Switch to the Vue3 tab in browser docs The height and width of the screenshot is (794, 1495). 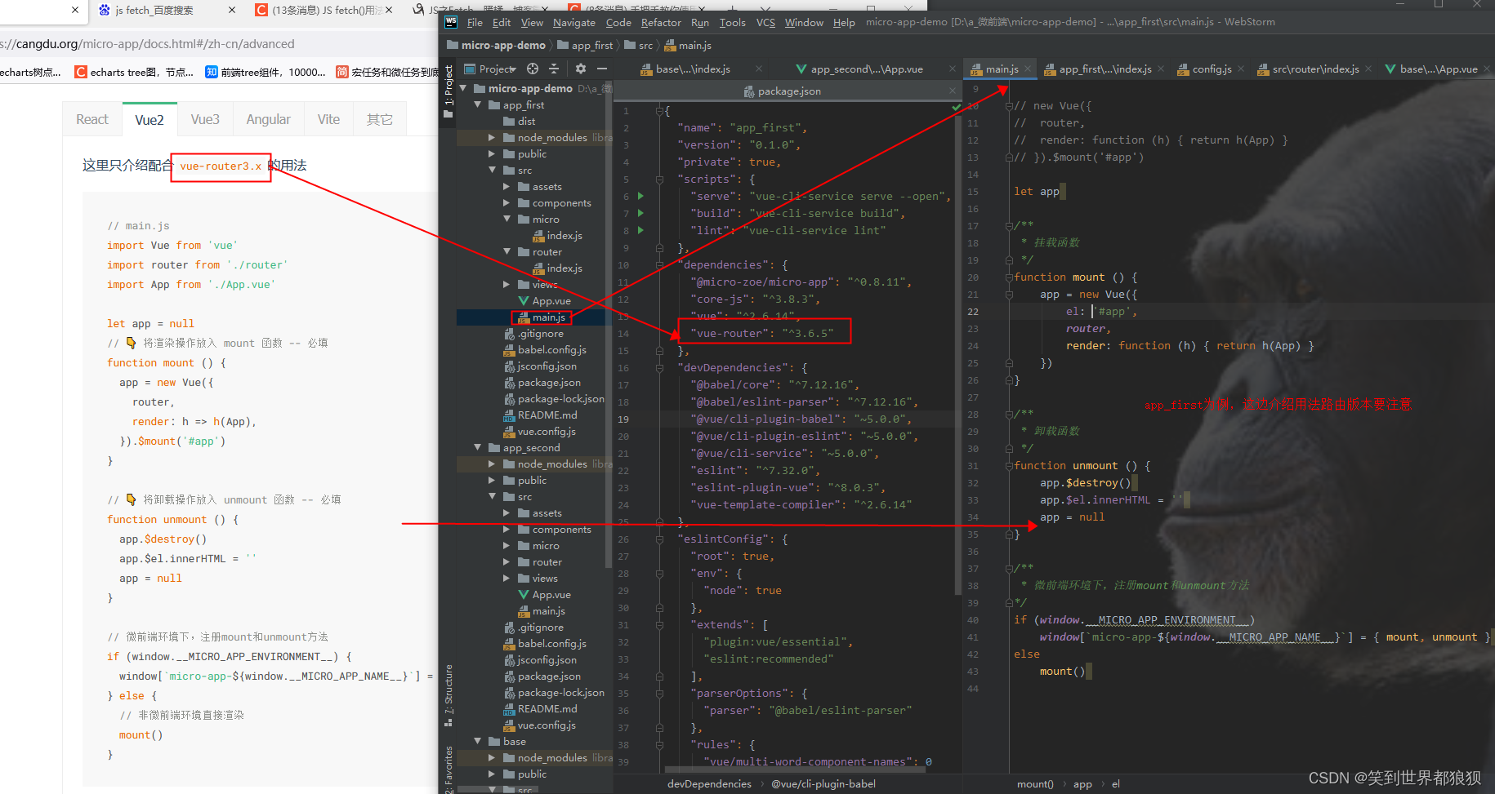point(205,119)
